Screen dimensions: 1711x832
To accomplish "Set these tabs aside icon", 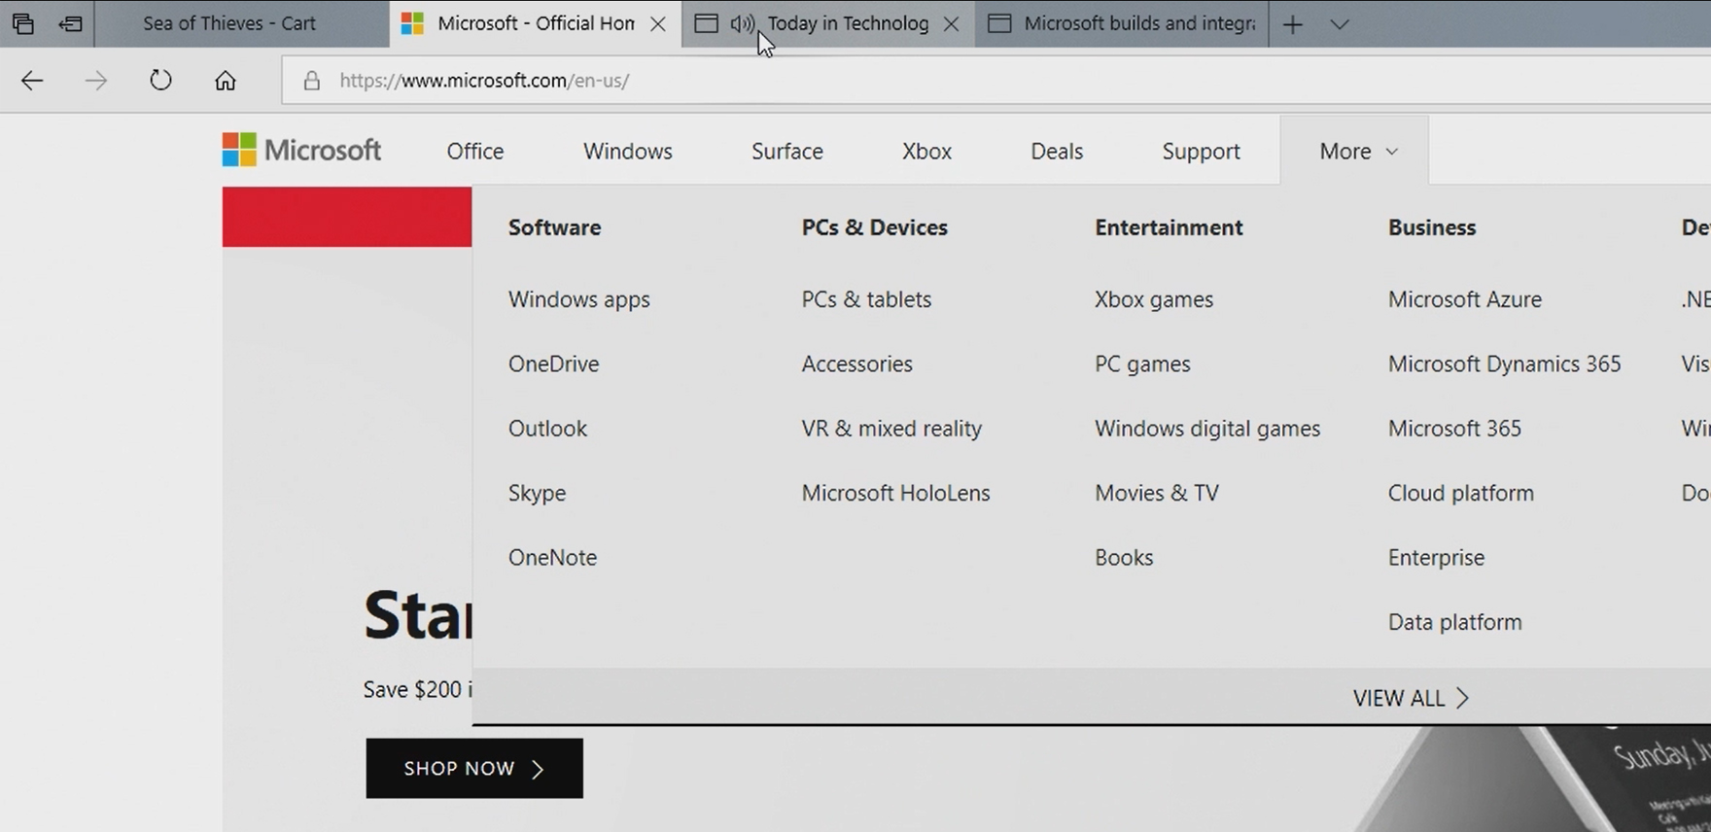I will [x=70, y=23].
